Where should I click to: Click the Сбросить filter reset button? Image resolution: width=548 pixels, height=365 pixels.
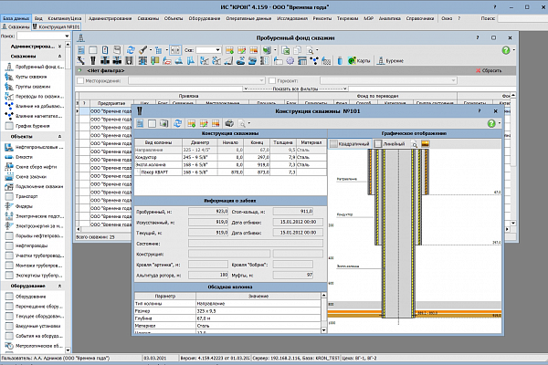489,70
